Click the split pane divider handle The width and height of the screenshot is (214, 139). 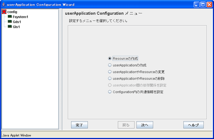point(61,69)
